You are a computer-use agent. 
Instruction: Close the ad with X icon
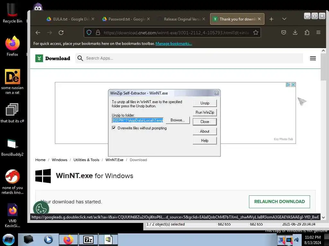293,85
